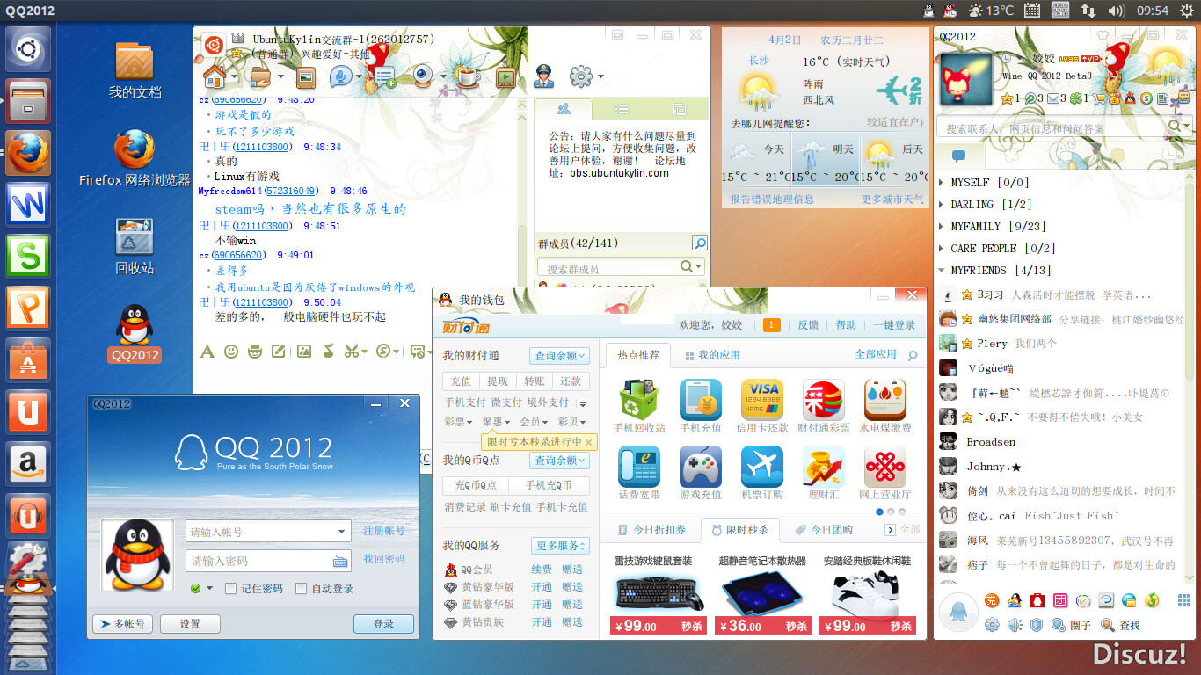Screen dimensions: 1201x675
Task: Click the 充值 button in wallet
Action: click(461, 381)
